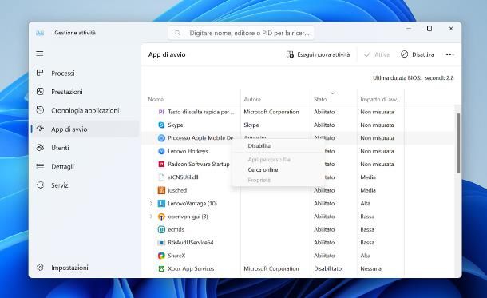487x298 pixels.
Task: Select the Skype startup row name
Action: click(176, 125)
